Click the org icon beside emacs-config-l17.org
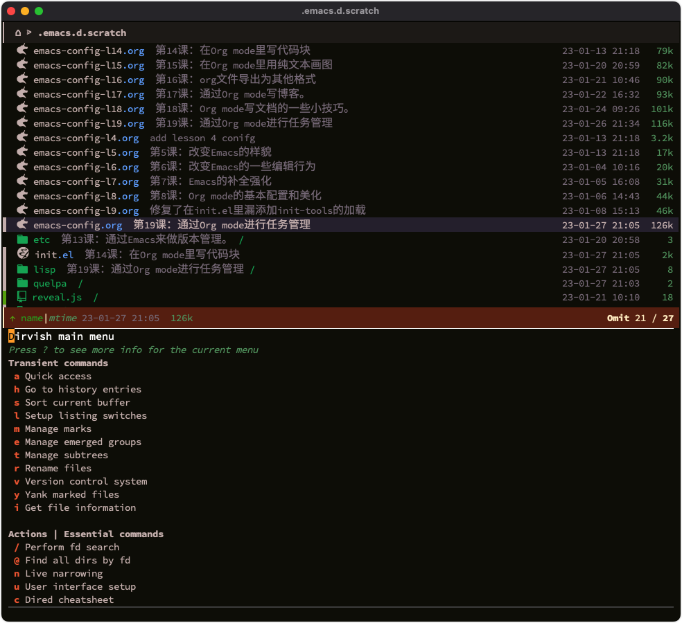Screen dimensions: 682x623 tap(21, 93)
